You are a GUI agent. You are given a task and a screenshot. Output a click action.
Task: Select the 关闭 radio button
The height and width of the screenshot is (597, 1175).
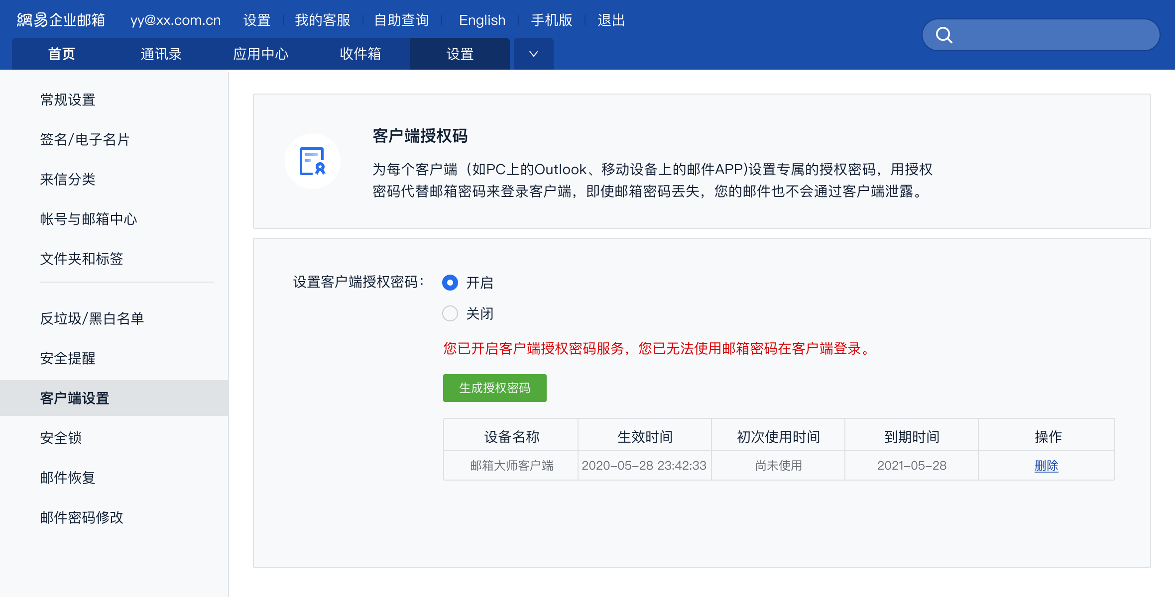450,313
